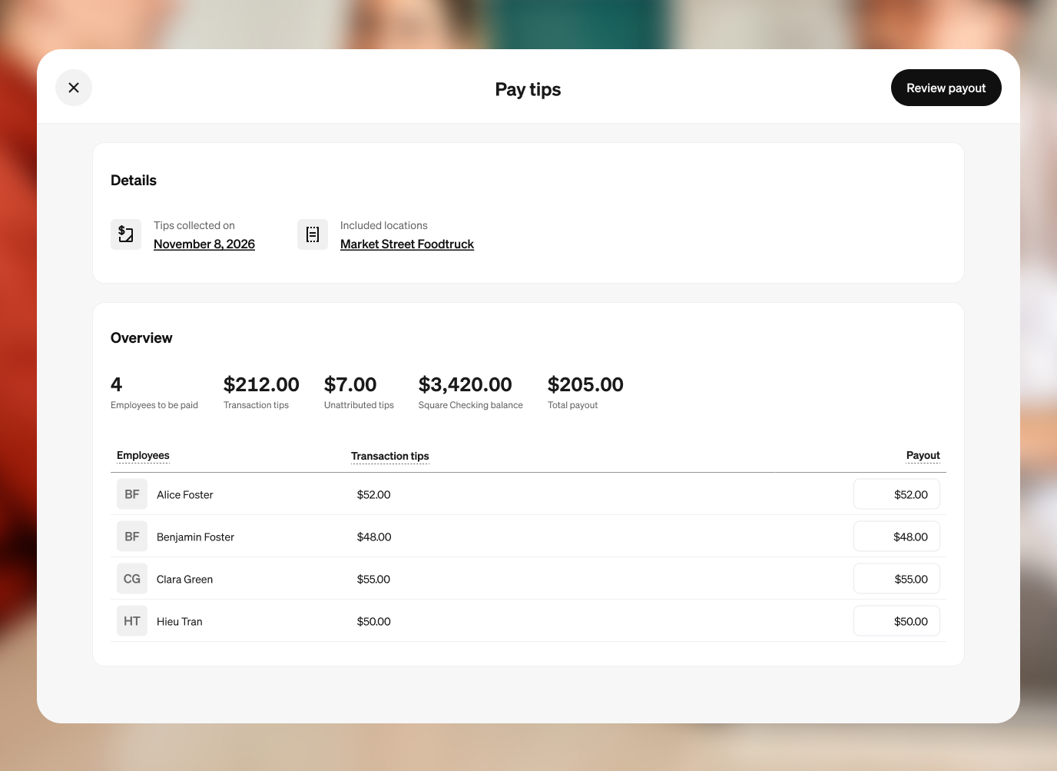Click Benjamin Foster's $48.00 transaction tips value
This screenshot has width=1057, height=771.
pyautogui.click(x=374, y=537)
